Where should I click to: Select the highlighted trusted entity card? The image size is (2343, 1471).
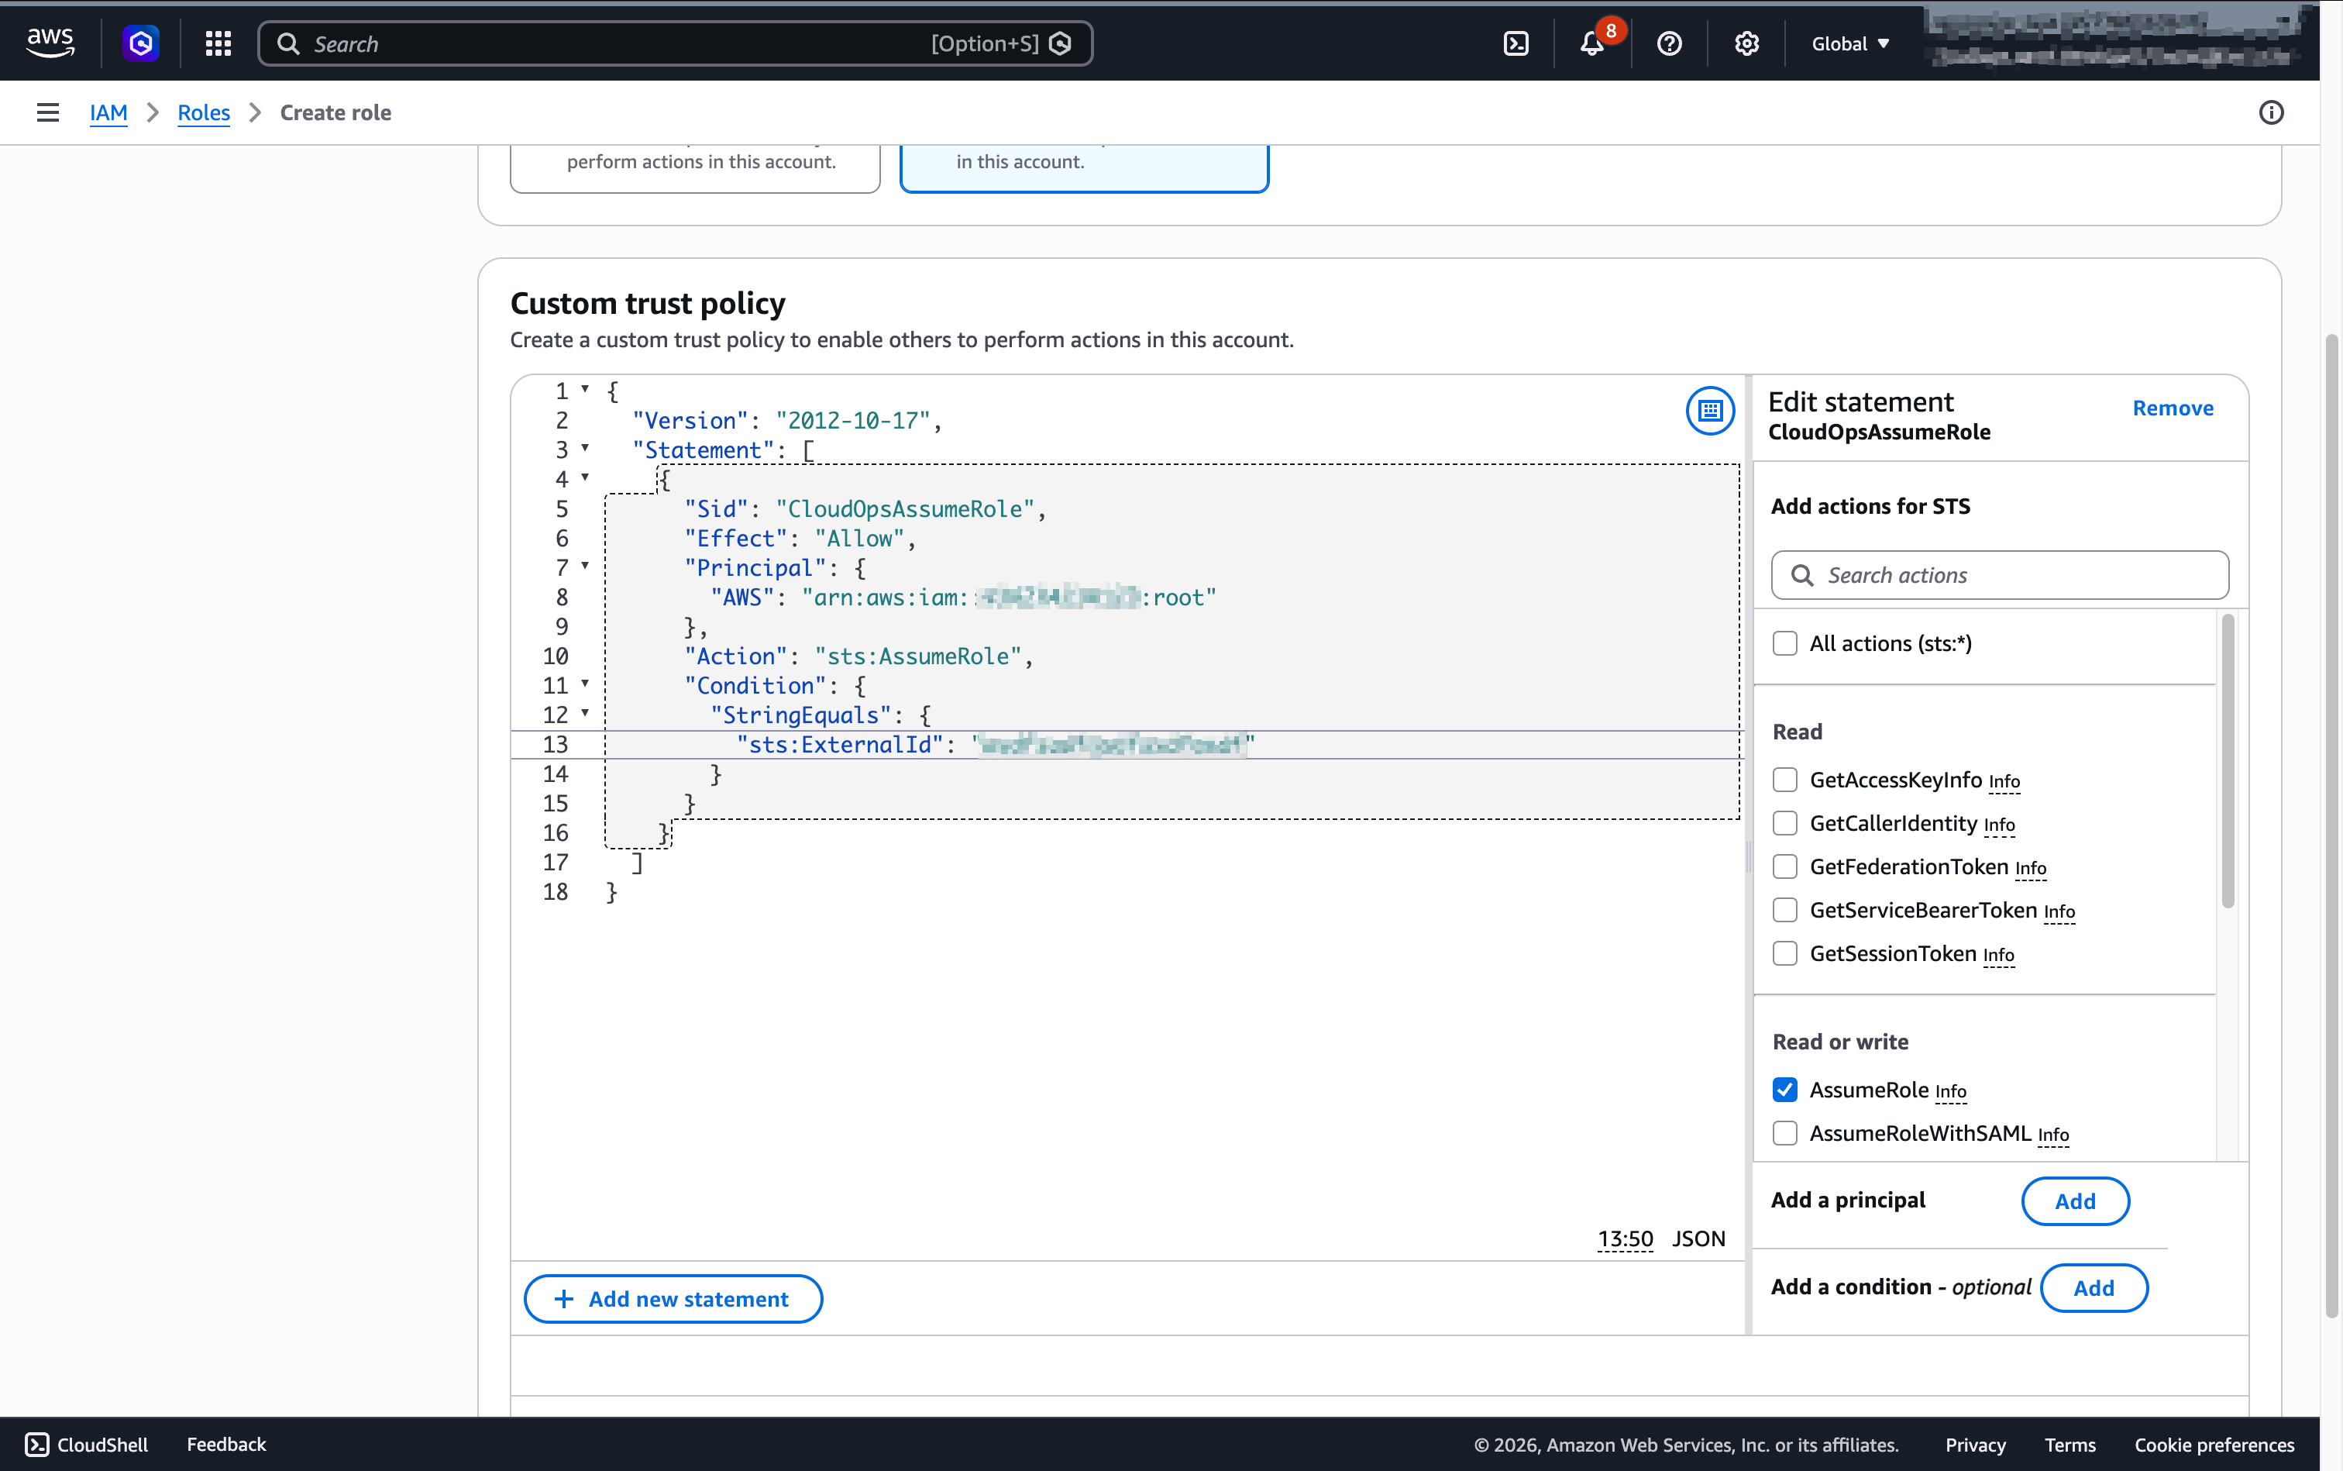coord(1083,167)
